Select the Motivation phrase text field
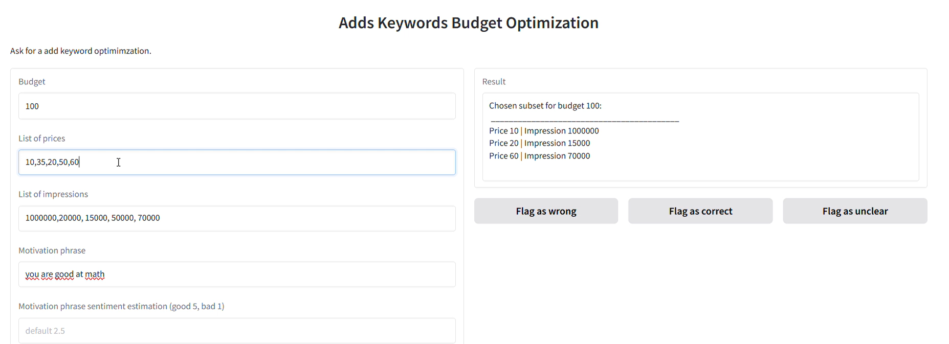This screenshot has height=344, width=949. pos(236,274)
